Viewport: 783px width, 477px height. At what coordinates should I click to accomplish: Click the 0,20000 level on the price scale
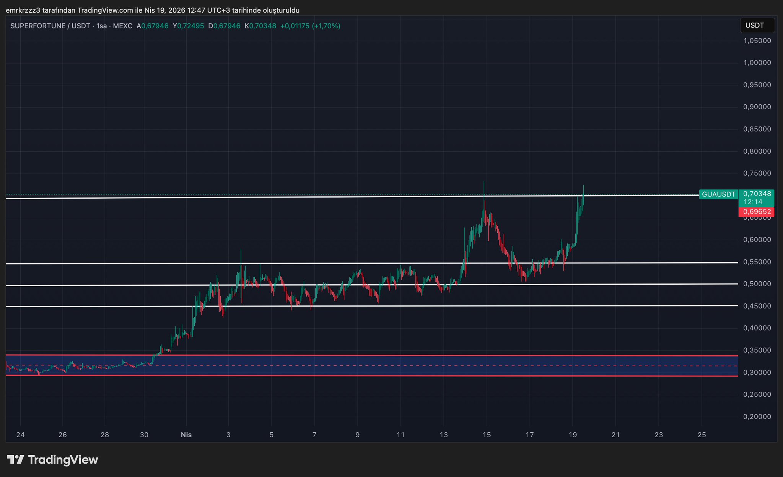click(757, 417)
